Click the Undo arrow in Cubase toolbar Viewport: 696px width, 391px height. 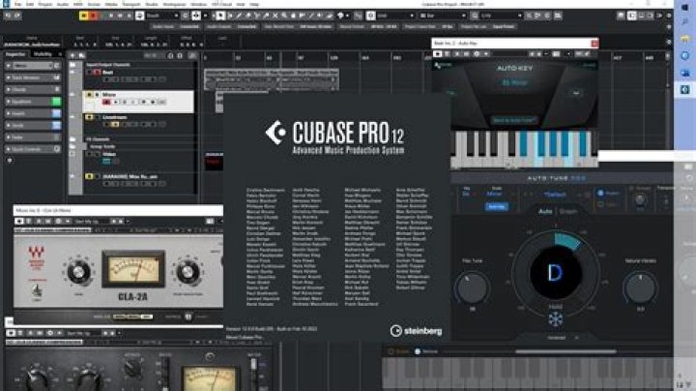[x=8, y=15]
